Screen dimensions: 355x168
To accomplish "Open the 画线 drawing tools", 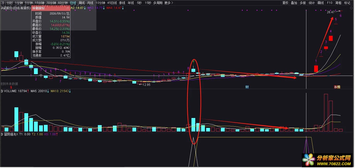I will 321,3.
